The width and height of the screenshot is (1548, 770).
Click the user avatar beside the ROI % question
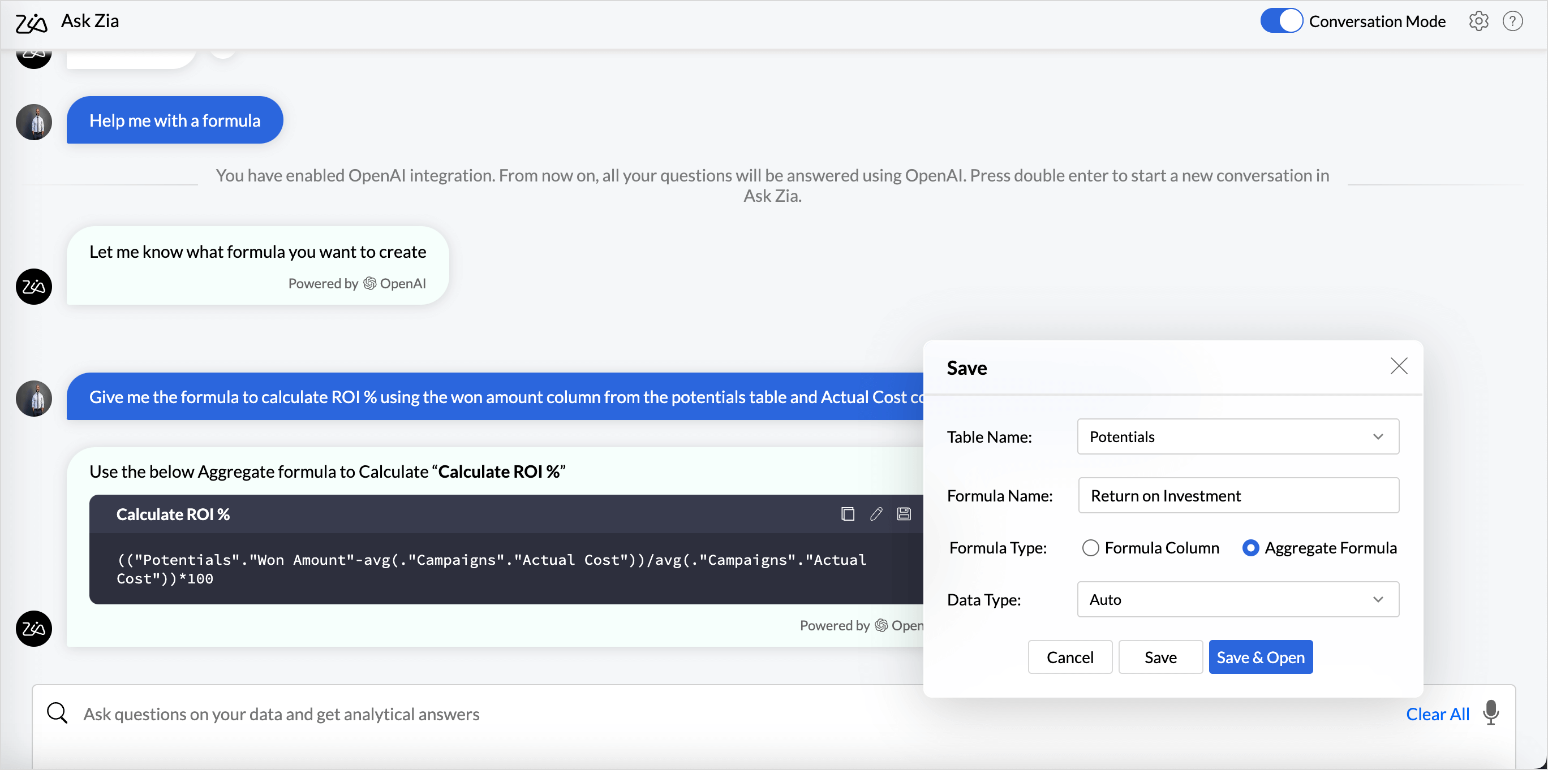coord(33,398)
